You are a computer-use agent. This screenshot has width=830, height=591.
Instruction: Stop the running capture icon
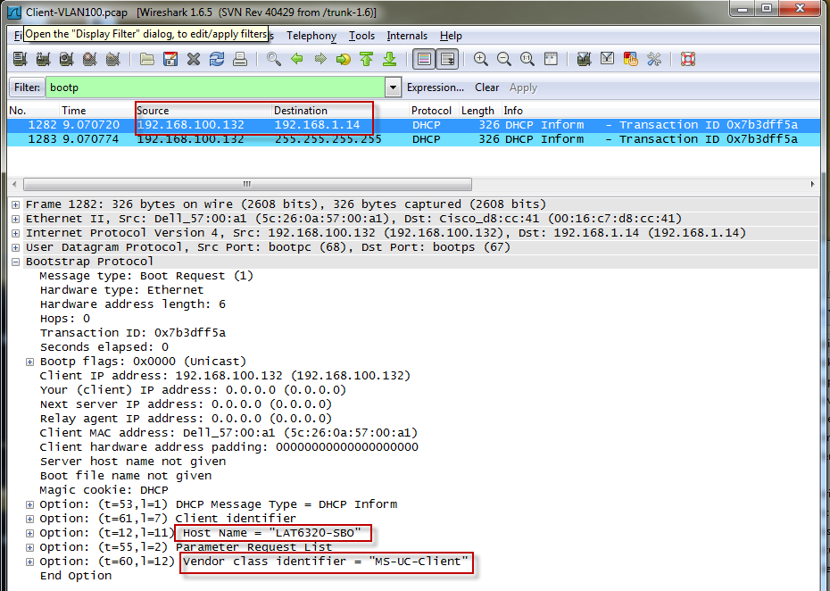(x=90, y=59)
